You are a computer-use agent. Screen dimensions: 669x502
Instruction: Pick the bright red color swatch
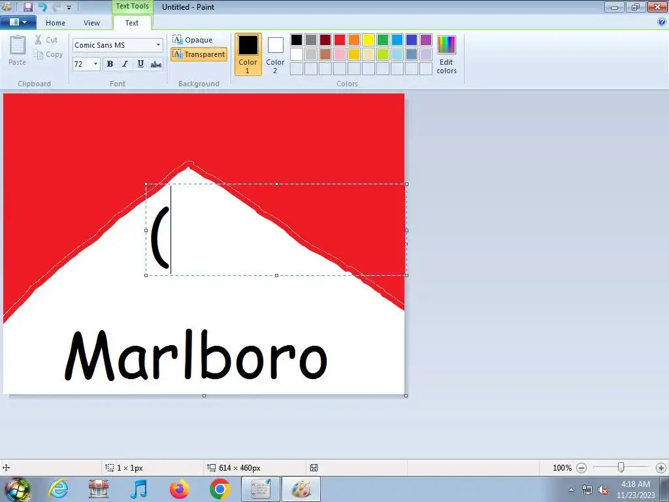tap(340, 40)
